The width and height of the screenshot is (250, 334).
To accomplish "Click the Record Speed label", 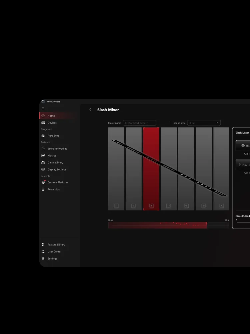I will coord(243,216).
